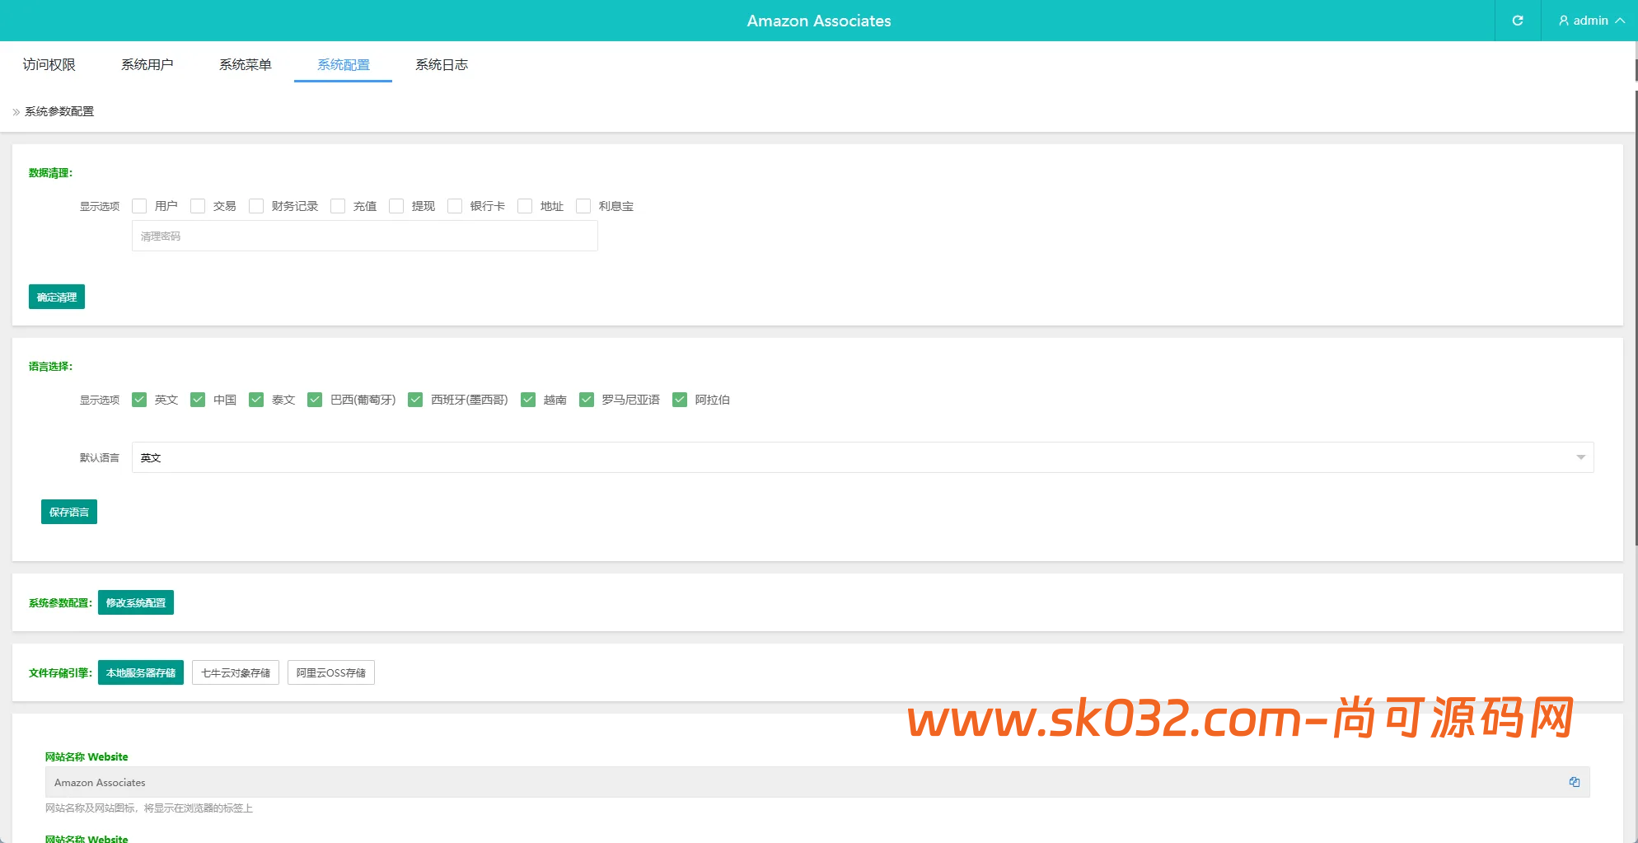Click 修改系统配置 button
Image resolution: width=1638 pixels, height=843 pixels.
pos(136,602)
